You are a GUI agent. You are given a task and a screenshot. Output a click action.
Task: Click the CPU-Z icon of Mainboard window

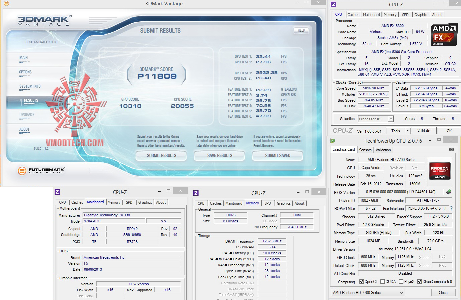[x=57, y=192]
